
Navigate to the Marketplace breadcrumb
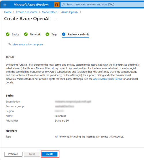49,12
